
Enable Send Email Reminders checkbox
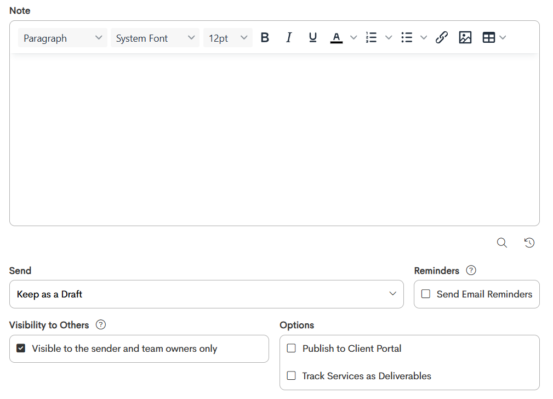coord(426,294)
